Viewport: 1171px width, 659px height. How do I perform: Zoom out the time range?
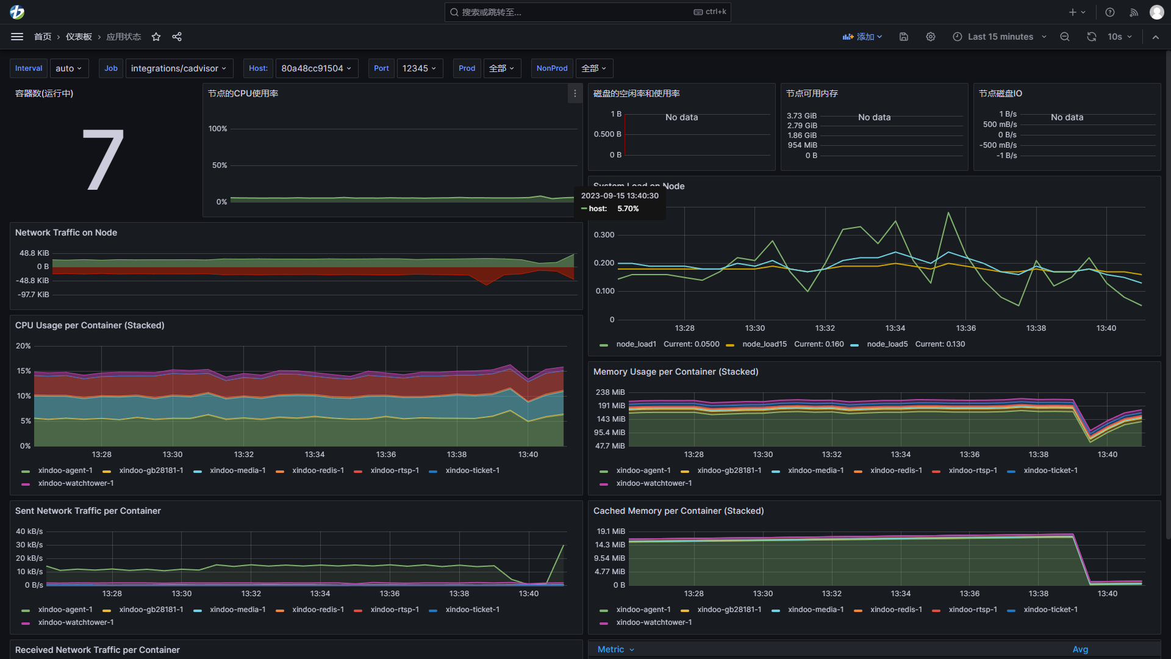[x=1065, y=37]
